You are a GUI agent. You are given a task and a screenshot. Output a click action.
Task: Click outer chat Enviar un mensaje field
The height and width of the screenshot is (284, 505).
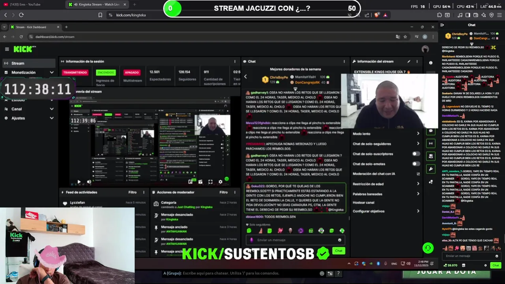coord(471,256)
